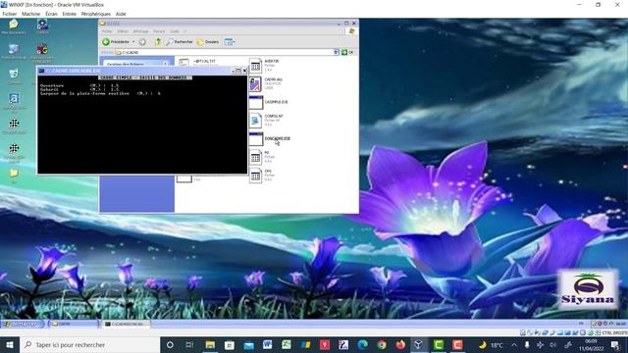Viewport: 628px width, 353px height.
Task: Open the Précédente history dropdown arrow
Action: [133, 41]
